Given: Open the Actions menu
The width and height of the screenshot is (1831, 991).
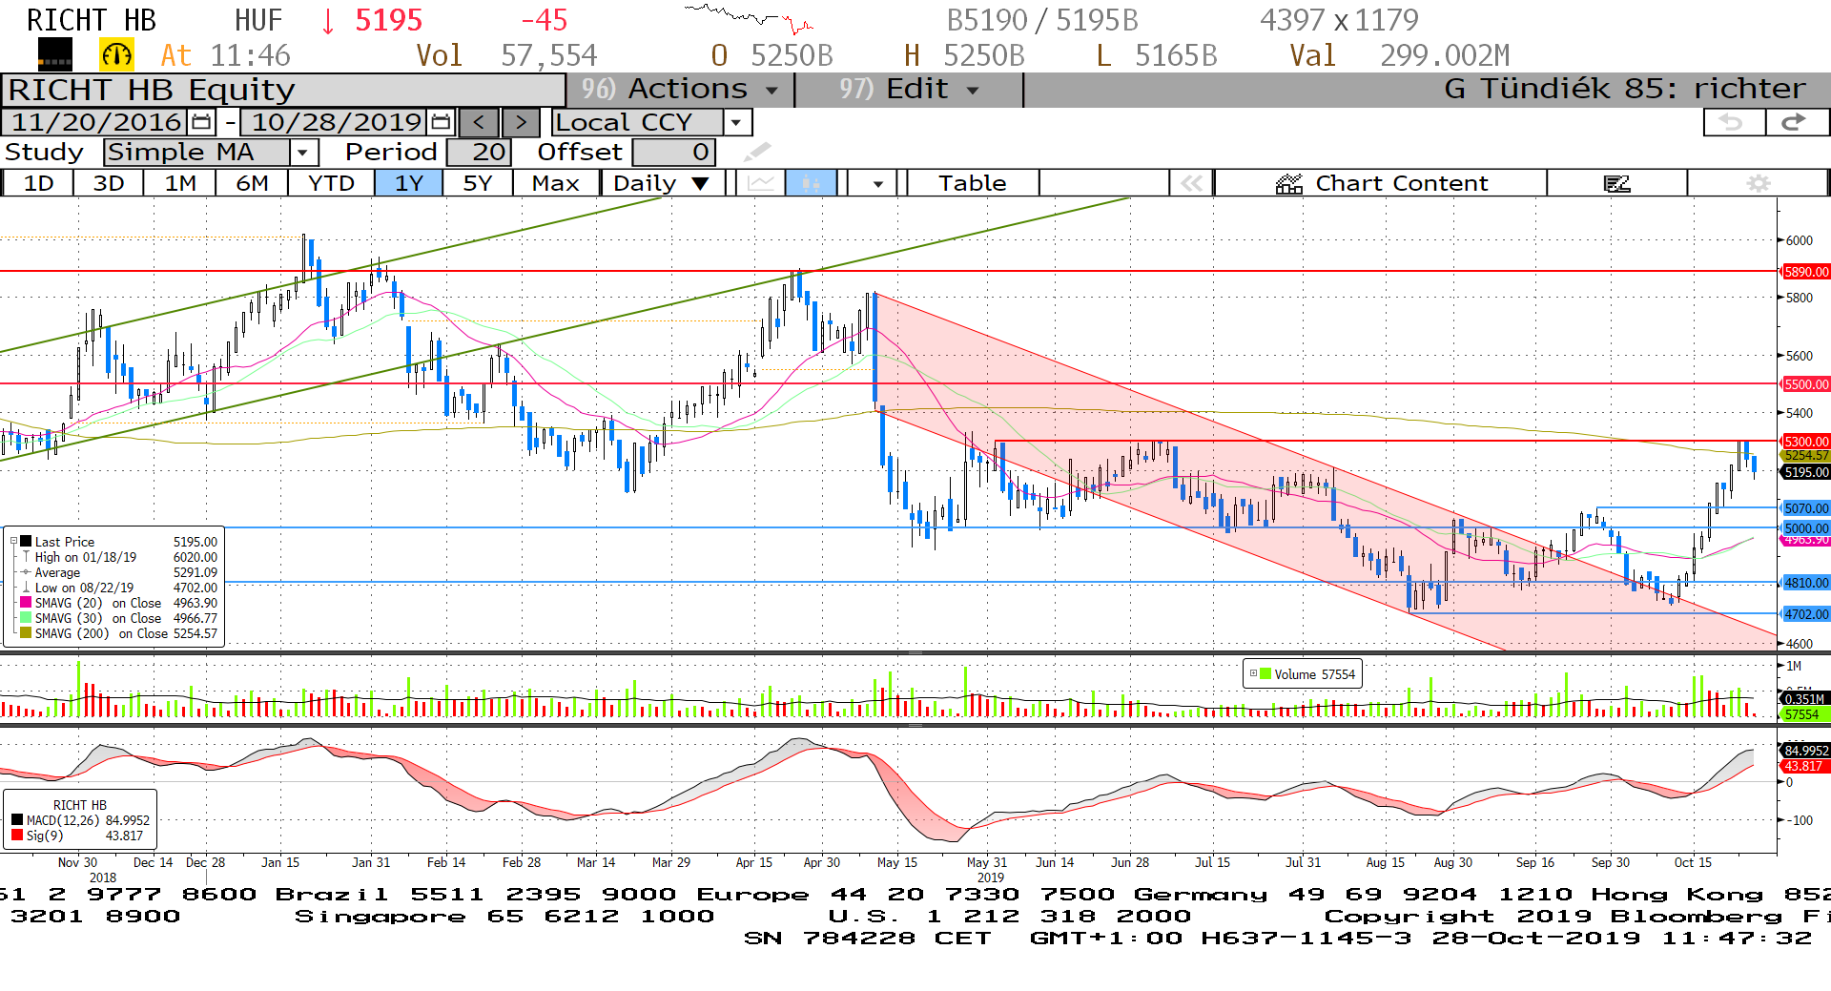Looking at the screenshot, I should pyautogui.click(x=681, y=90).
